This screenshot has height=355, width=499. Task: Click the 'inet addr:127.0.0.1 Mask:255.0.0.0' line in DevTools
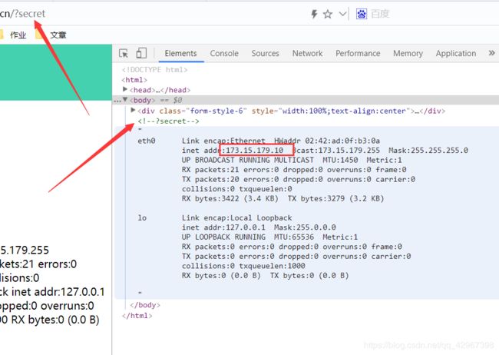tap(259, 227)
